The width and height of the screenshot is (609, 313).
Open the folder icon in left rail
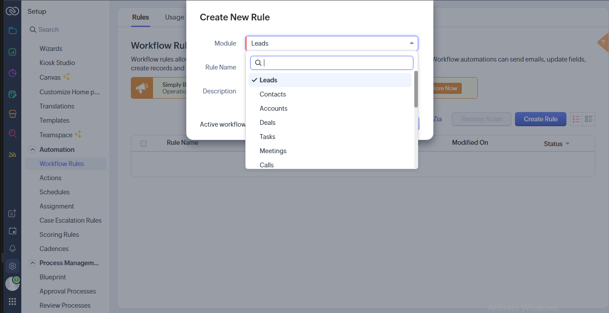tap(12, 31)
